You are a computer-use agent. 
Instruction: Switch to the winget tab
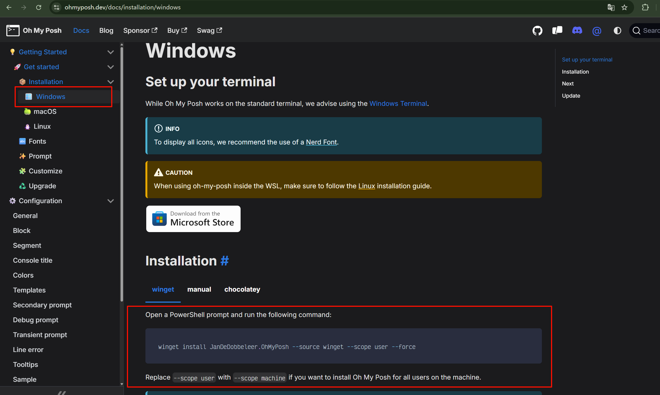coord(163,289)
